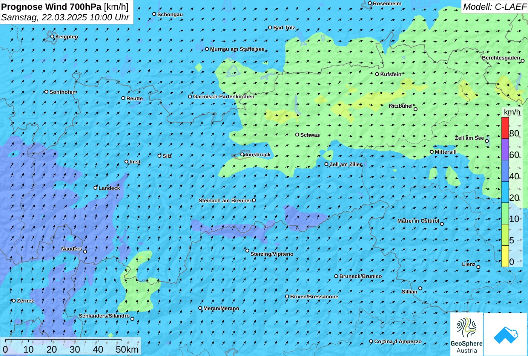Click the Imst label
This screenshot has height=356, width=528.
point(135,162)
